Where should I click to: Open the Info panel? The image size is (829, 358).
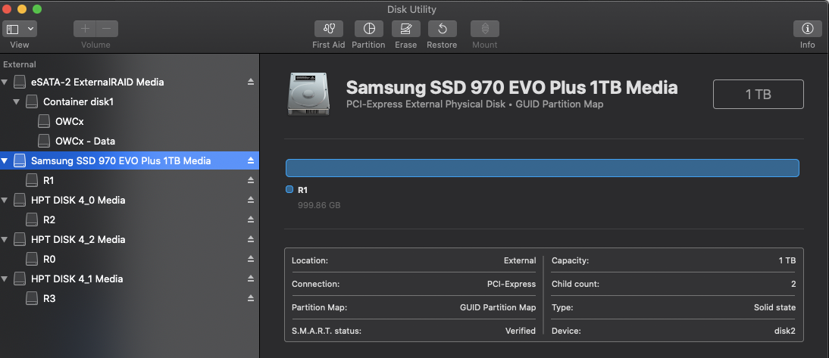pos(807,29)
